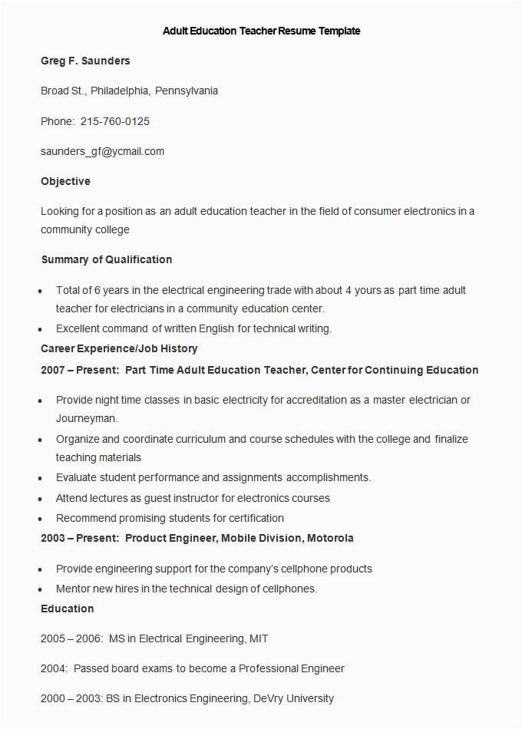This screenshot has width=522, height=729.
Task: Click the name Greg F. Saunders
Action: point(85,61)
